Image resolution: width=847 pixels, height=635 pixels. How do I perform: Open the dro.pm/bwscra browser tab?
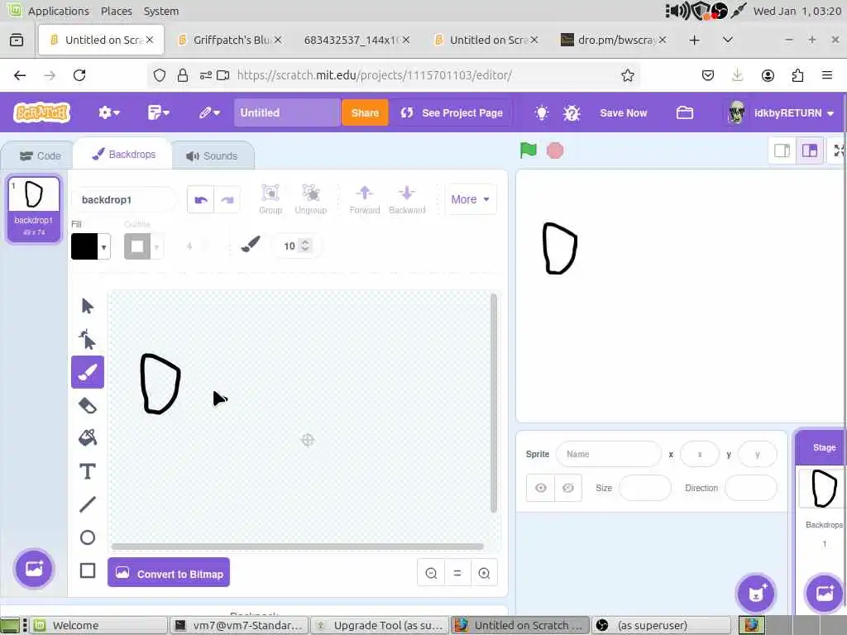click(614, 40)
